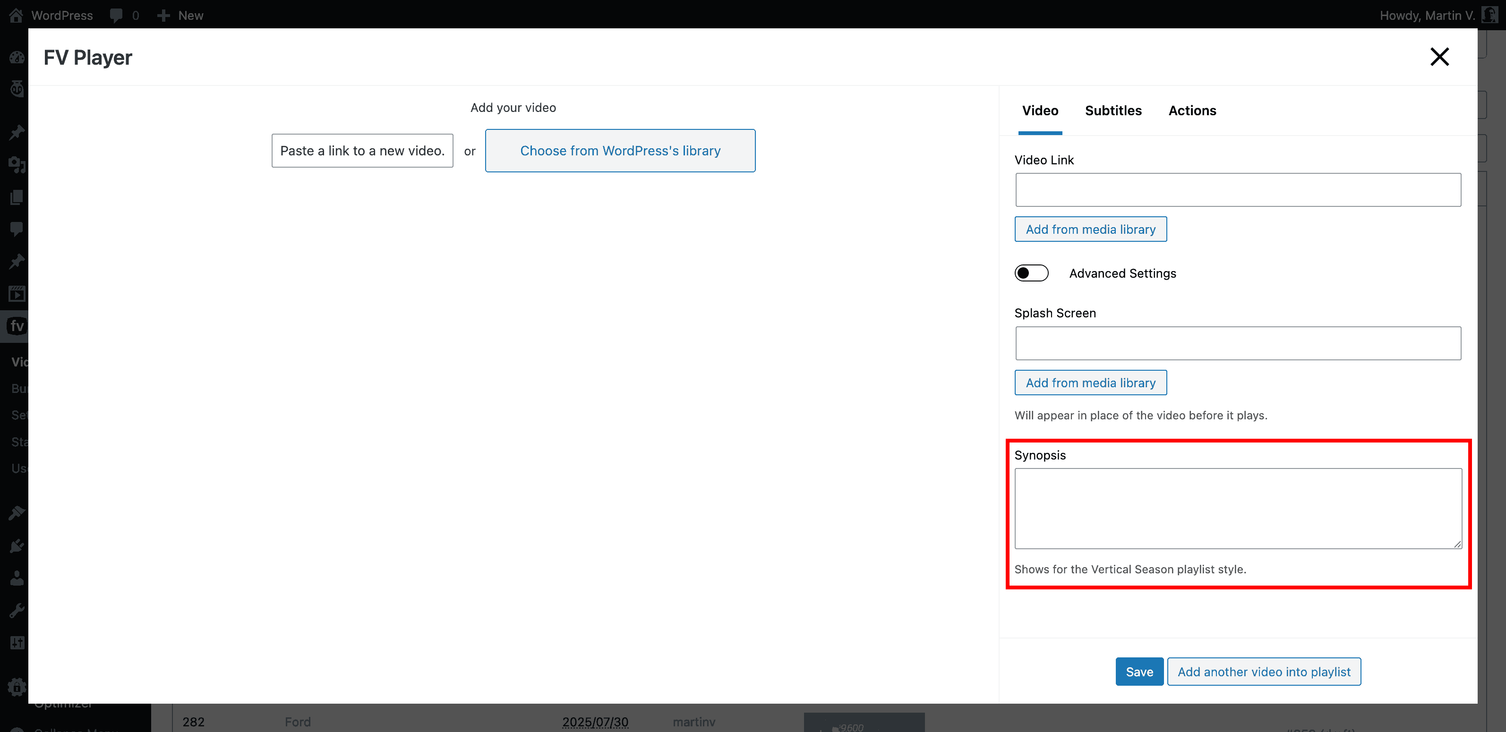Open the Media camera-and-music icon
The image size is (1506, 732).
click(x=17, y=165)
